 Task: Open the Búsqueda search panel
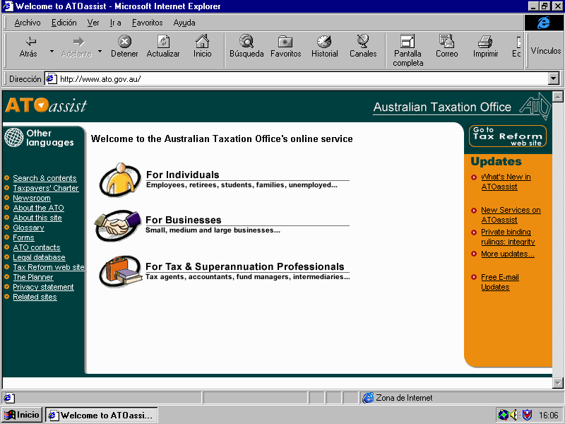click(246, 47)
